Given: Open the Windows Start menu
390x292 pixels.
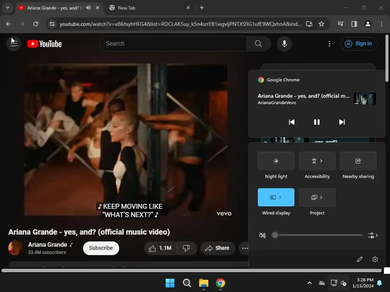Looking at the screenshot, I should 170,283.
